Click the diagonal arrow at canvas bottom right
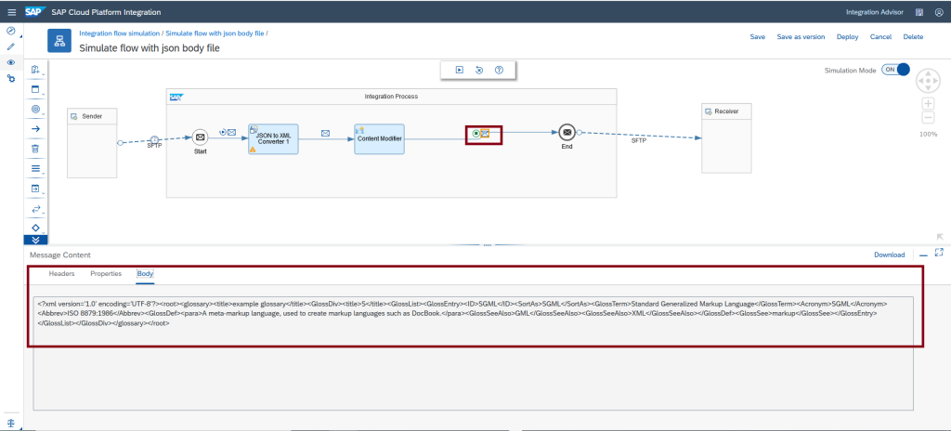The height and width of the screenshot is (431, 951). [940, 237]
